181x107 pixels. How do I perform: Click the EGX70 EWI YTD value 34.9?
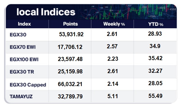coord(155,46)
